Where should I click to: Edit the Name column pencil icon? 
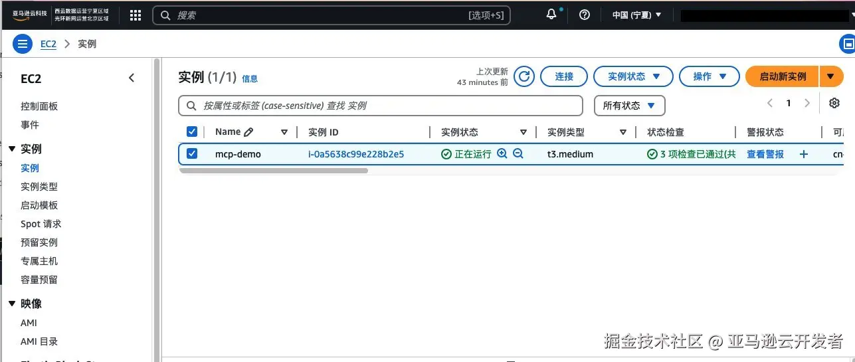(x=248, y=132)
